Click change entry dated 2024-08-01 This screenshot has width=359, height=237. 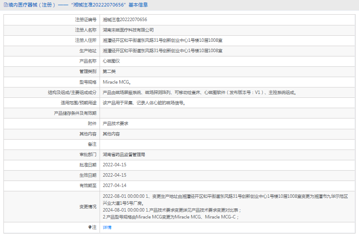click(x=172, y=210)
